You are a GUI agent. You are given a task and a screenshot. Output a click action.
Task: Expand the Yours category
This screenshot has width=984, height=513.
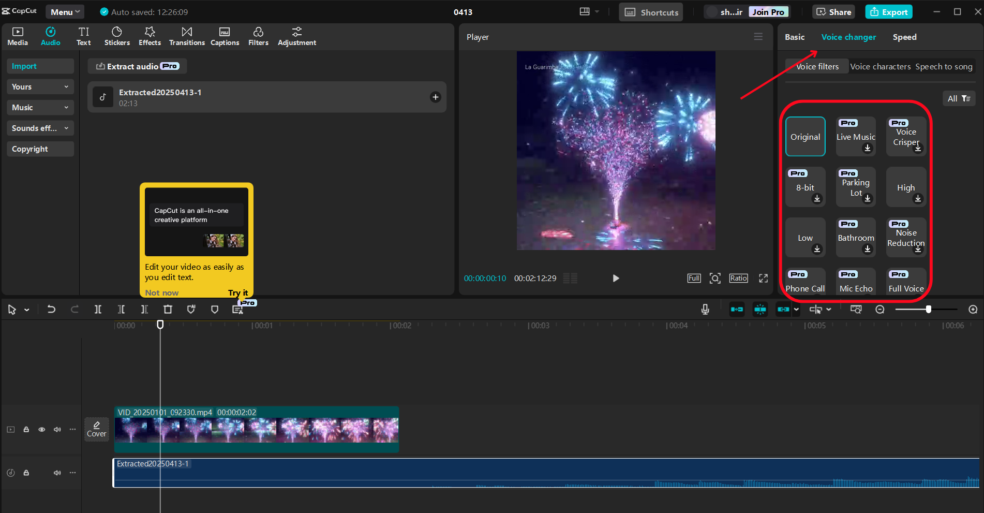point(40,86)
